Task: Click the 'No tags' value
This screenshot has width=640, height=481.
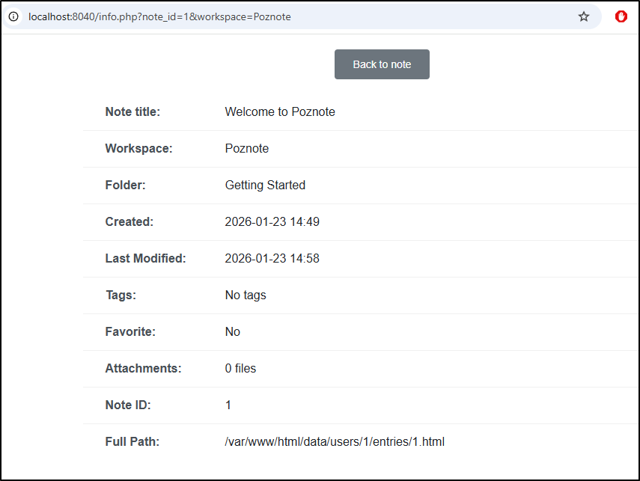Action: [246, 295]
